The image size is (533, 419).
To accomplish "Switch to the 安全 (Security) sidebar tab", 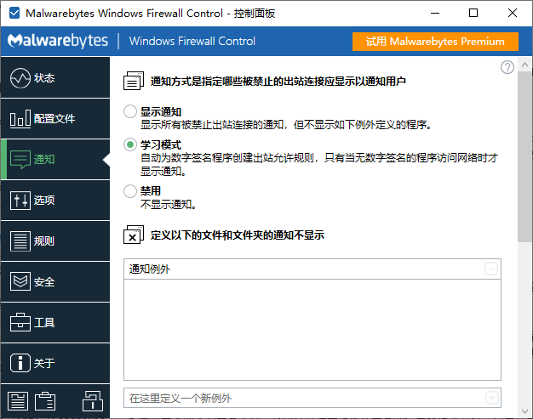I will [55, 281].
